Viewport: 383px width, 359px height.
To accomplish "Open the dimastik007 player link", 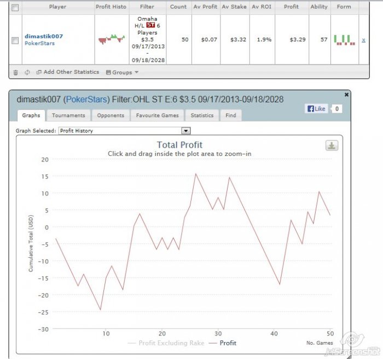I will click(44, 36).
